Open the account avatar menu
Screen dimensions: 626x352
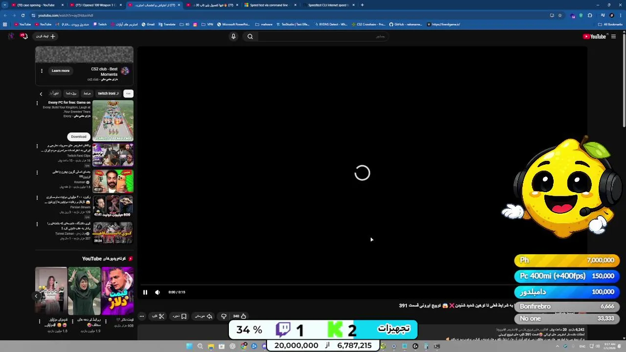tap(11, 36)
